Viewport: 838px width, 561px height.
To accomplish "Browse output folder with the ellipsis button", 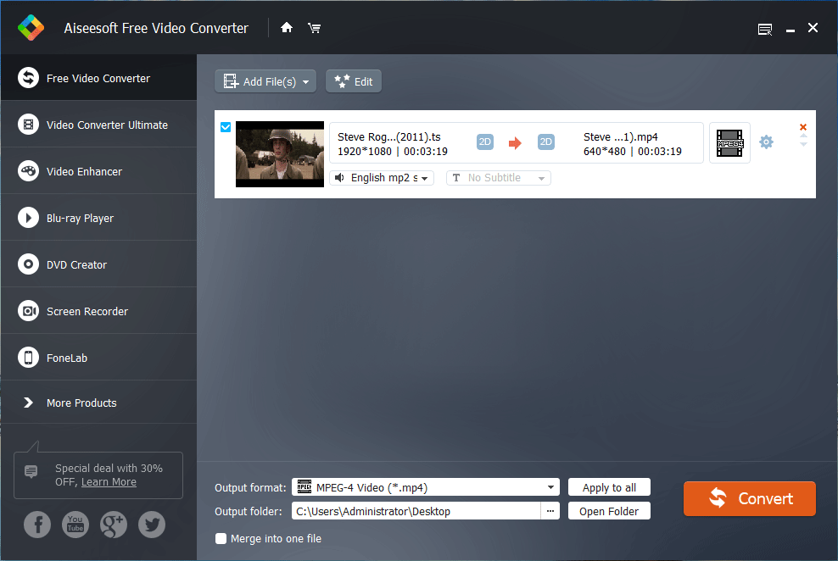I will tap(550, 511).
